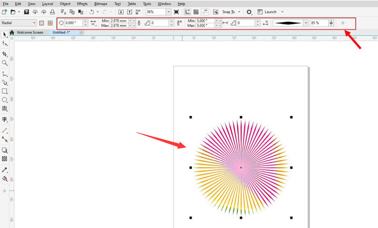Select the Freehand drawing tool
This screenshot has width=378, height=228.
[4, 73]
